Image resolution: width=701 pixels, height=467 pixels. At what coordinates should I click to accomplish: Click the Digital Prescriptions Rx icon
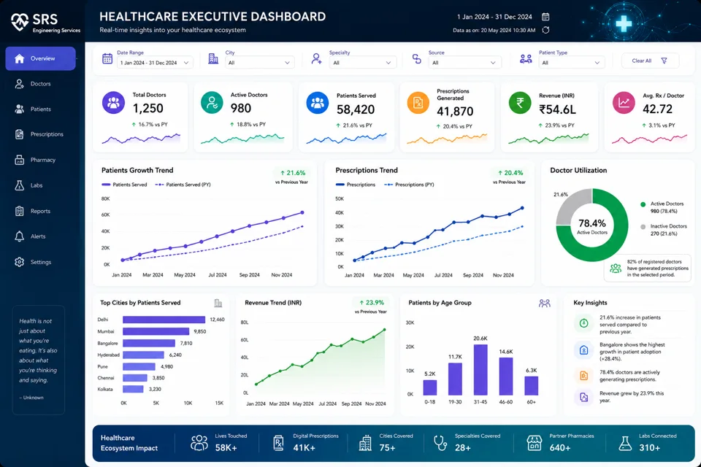click(278, 443)
